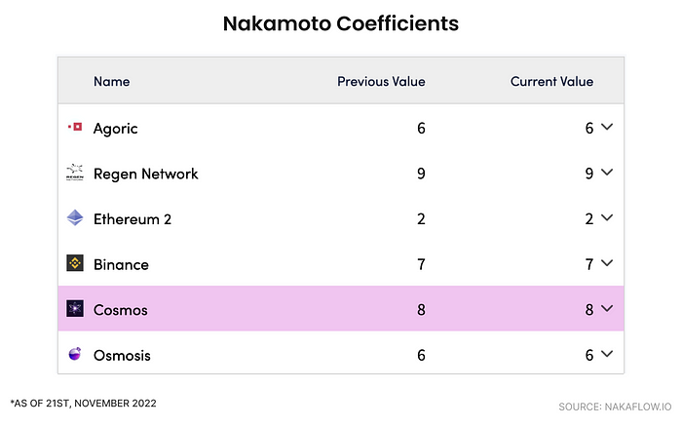The width and height of the screenshot is (682, 427).
Task: Click the NAKAFLOW.IO source text
Action: coord(615,407)
